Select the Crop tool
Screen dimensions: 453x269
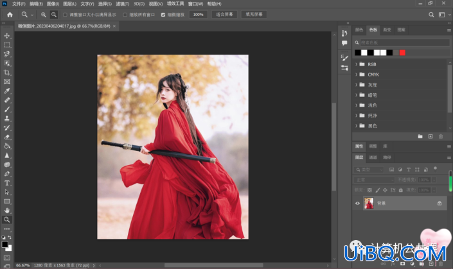tap(7, 73)
